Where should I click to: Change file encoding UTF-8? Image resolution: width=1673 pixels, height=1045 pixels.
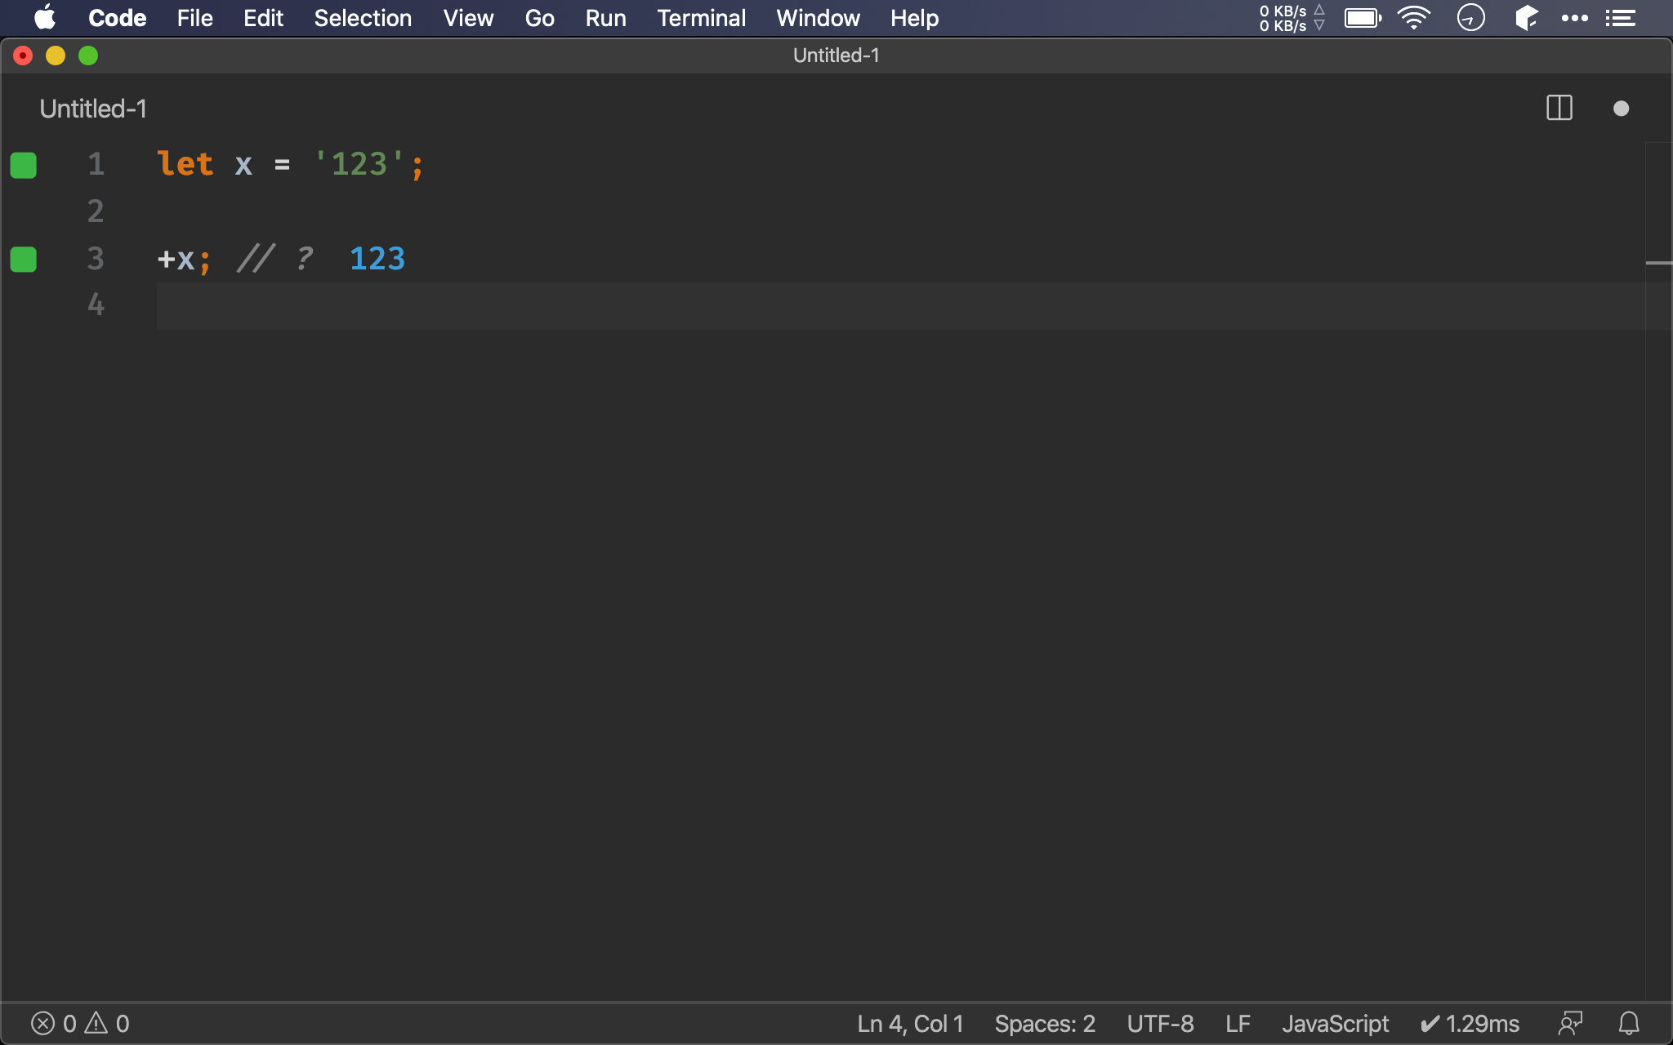click(1160, 1023)
